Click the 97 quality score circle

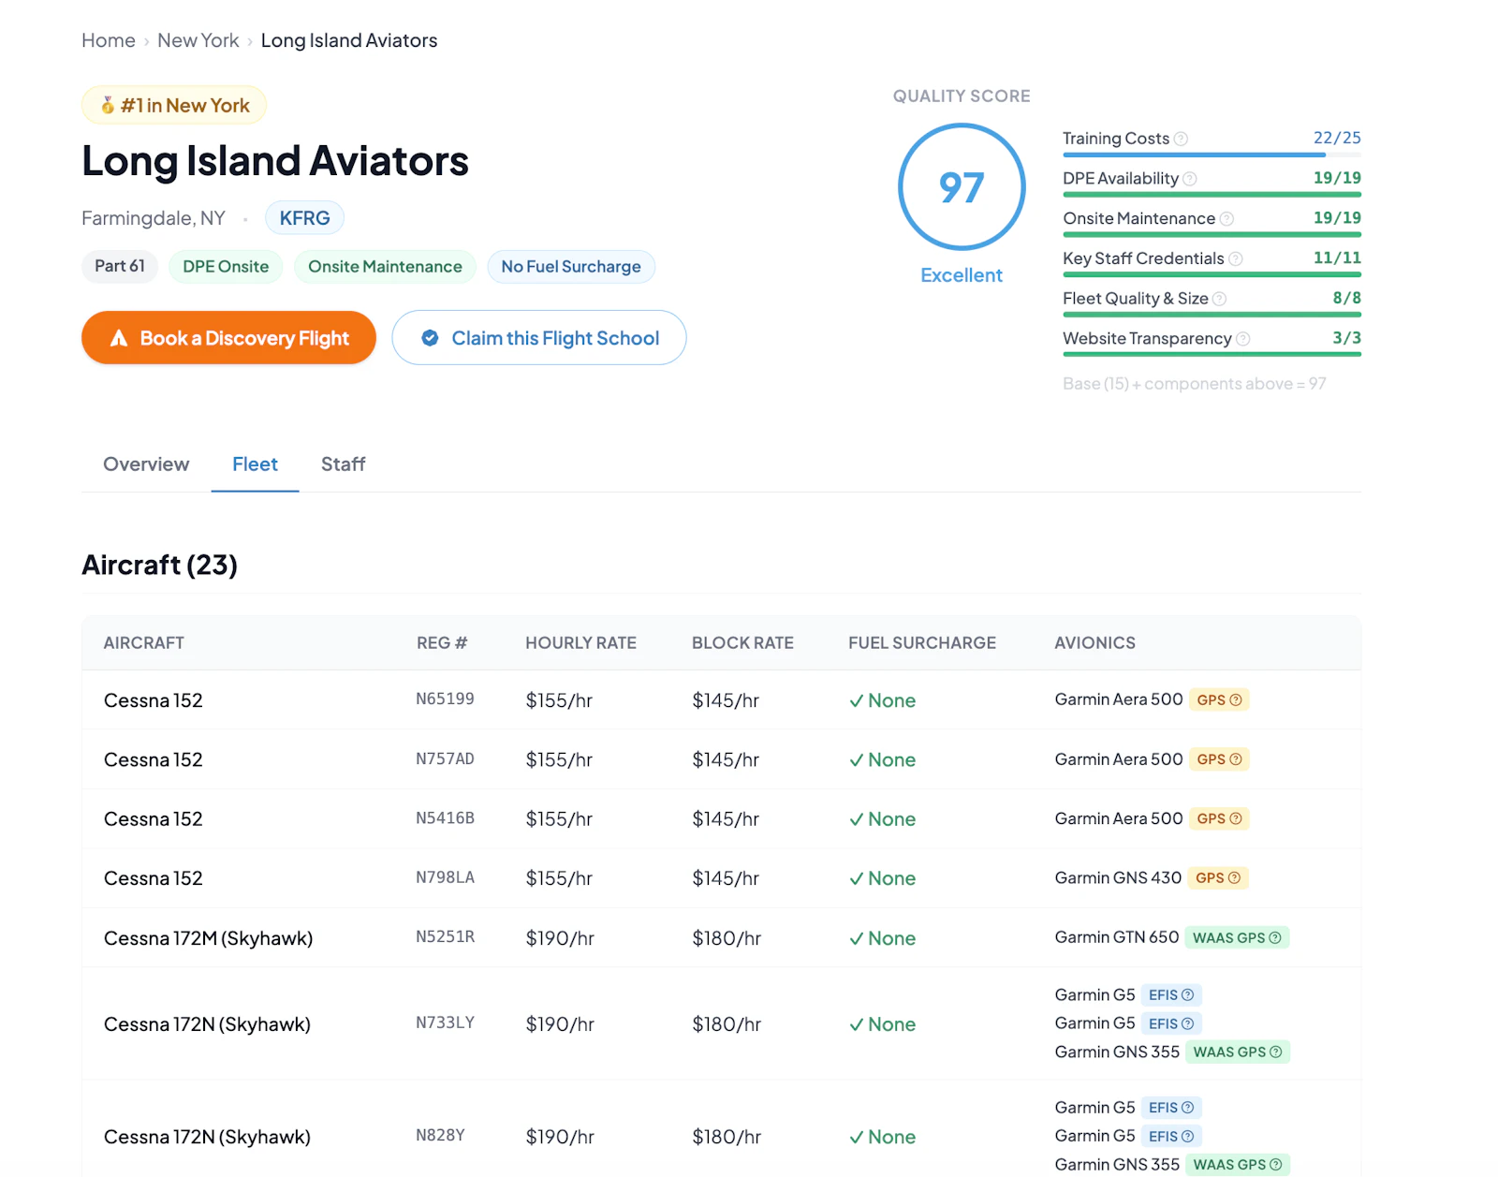click(x=962, y=187)
